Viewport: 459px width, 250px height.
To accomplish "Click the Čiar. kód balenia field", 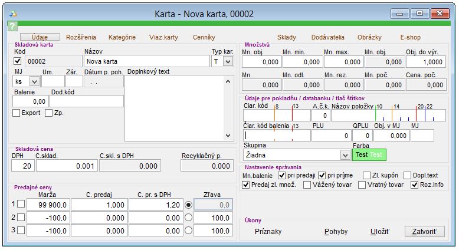I will coord(277,136).
